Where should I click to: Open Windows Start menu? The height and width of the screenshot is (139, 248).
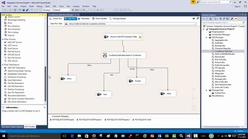click(x=3, y=136)
